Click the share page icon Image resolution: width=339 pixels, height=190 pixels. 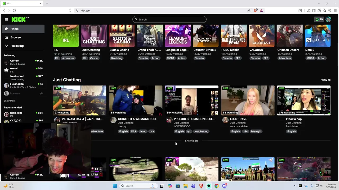click(x=249, y=11)
